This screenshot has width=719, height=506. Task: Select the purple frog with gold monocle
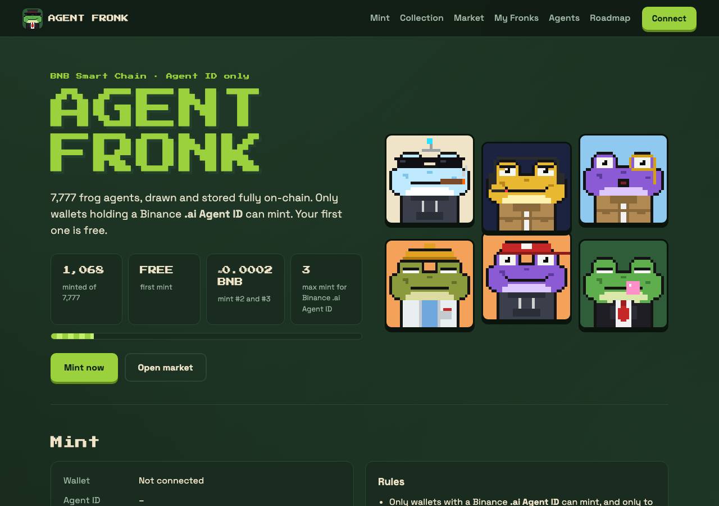click(x=624, y=179)
